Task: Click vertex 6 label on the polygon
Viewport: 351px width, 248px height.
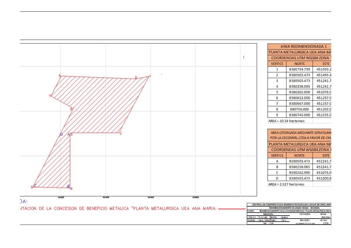Action: 71,109
